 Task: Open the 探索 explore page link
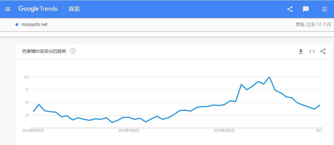[74, 9]
